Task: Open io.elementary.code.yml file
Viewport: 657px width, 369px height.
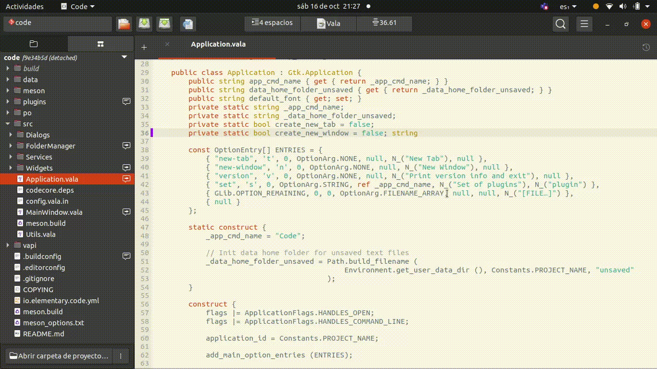Action: coord(67,300)
